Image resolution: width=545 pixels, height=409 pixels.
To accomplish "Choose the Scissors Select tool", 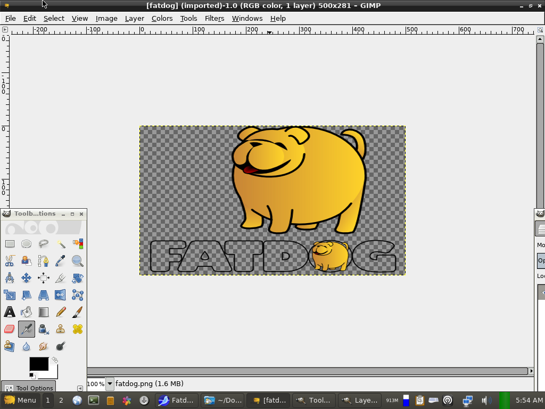I will click(10, 261).
